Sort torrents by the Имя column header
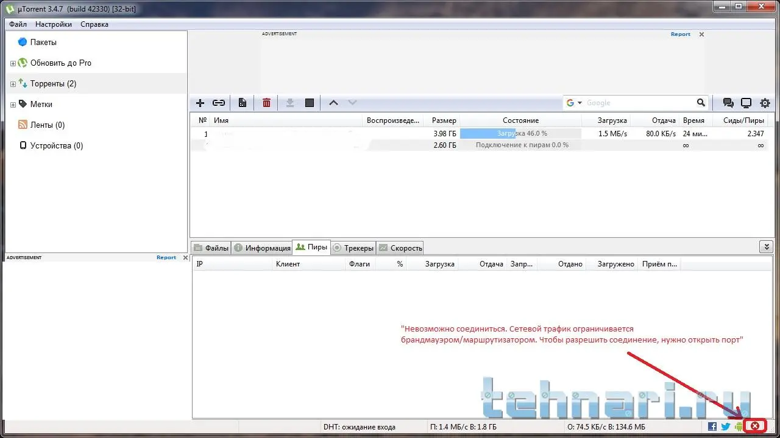 coord(286,120)
